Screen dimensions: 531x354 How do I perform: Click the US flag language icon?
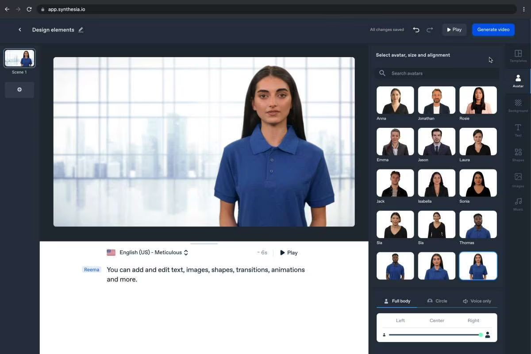pos(111,253)
